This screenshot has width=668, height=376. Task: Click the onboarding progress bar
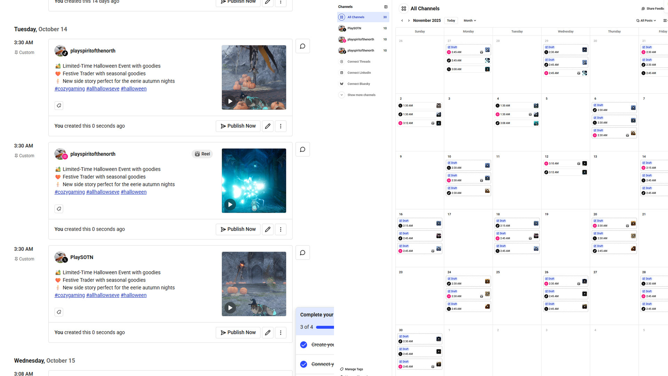click(325, 327)
